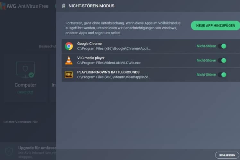Click Geschützt status under Computer
This screenshot has width=240, height=160.
point(25,92)
